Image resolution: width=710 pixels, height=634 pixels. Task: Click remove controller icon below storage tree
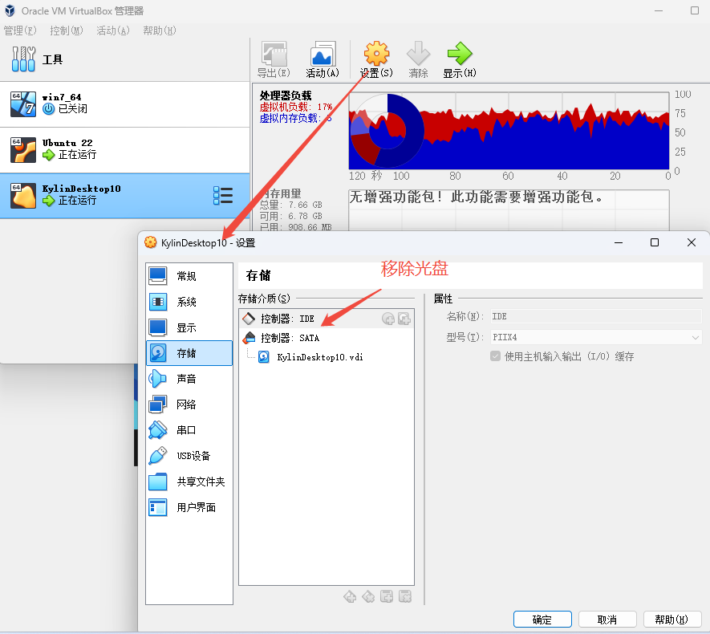(368, 596)
